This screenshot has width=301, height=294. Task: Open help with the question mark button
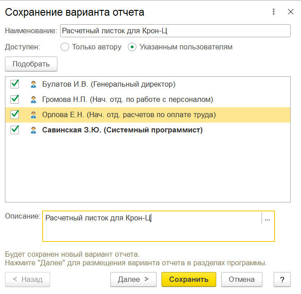point(282,279)
